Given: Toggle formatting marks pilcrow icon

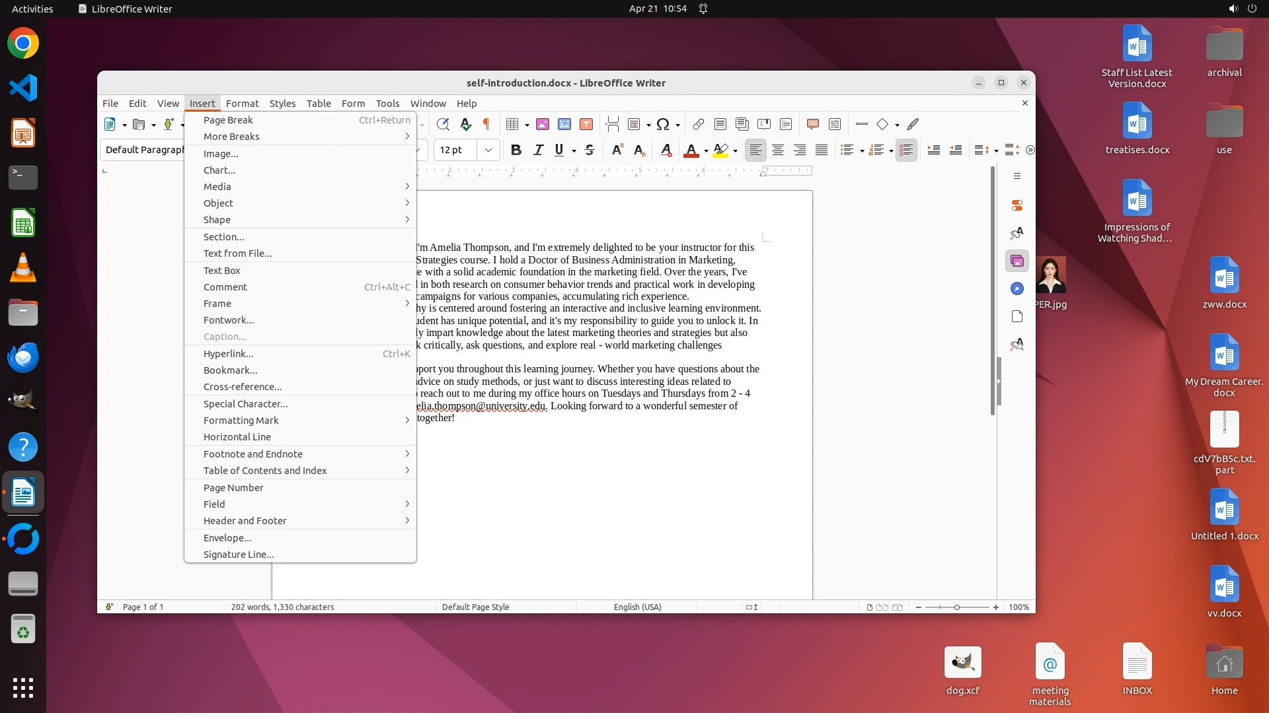Looking at the screenshot, I should point(486,124).
